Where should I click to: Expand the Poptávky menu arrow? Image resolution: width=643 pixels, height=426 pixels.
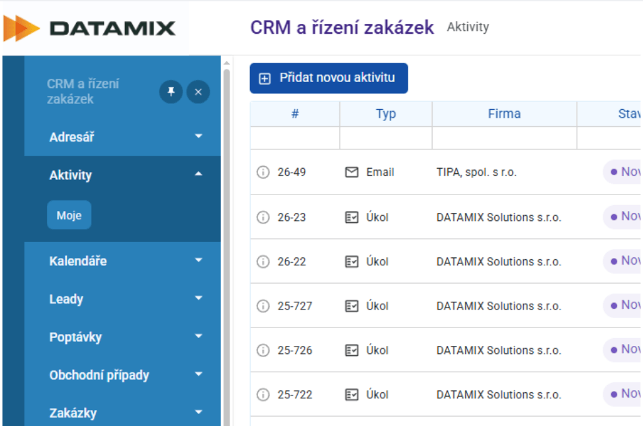(x=198, y=336)
